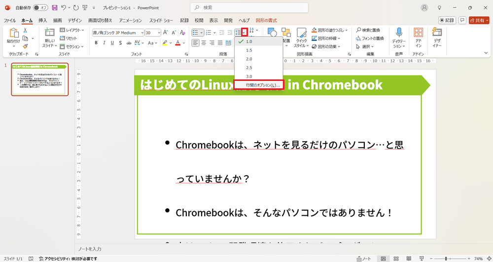The height and width of the screenshot is (262, 493).
Task: Open the Designer (デザイナー) icon
Action: pos(437,33)
